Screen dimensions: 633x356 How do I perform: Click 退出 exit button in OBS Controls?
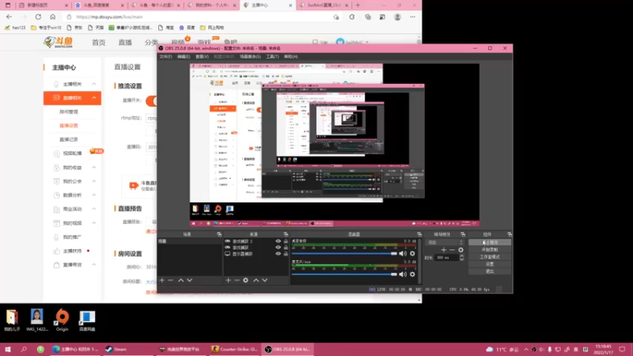pos(490,271)
